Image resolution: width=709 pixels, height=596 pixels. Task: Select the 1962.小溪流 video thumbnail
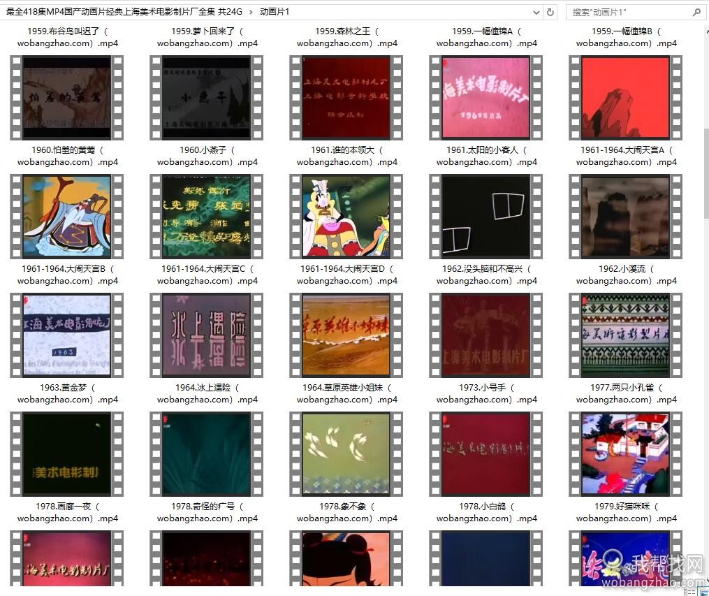[626, 216]
